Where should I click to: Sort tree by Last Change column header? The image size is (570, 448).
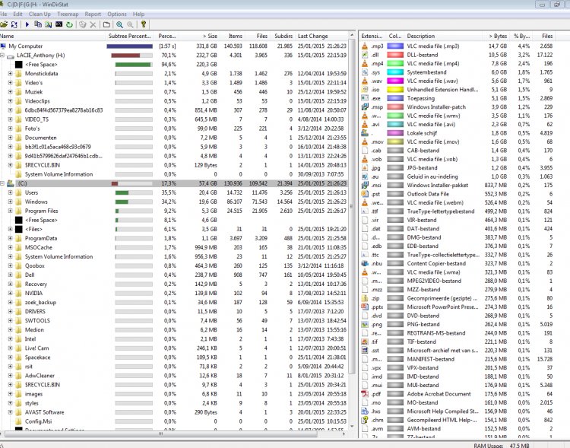point(321,36)
